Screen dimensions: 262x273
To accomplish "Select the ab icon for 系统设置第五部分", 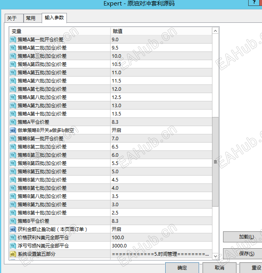I will pyautogui.click(x=13, y=254).
